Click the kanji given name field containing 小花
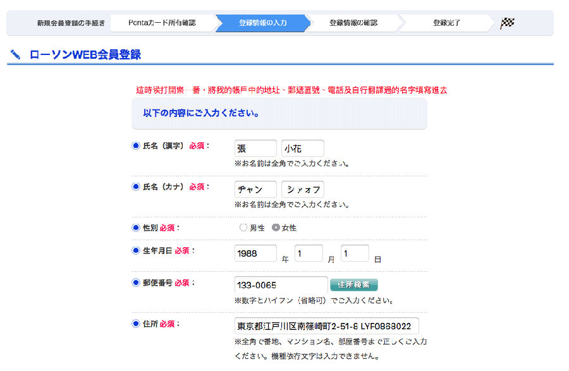569x371 pixels. point(303,149)
